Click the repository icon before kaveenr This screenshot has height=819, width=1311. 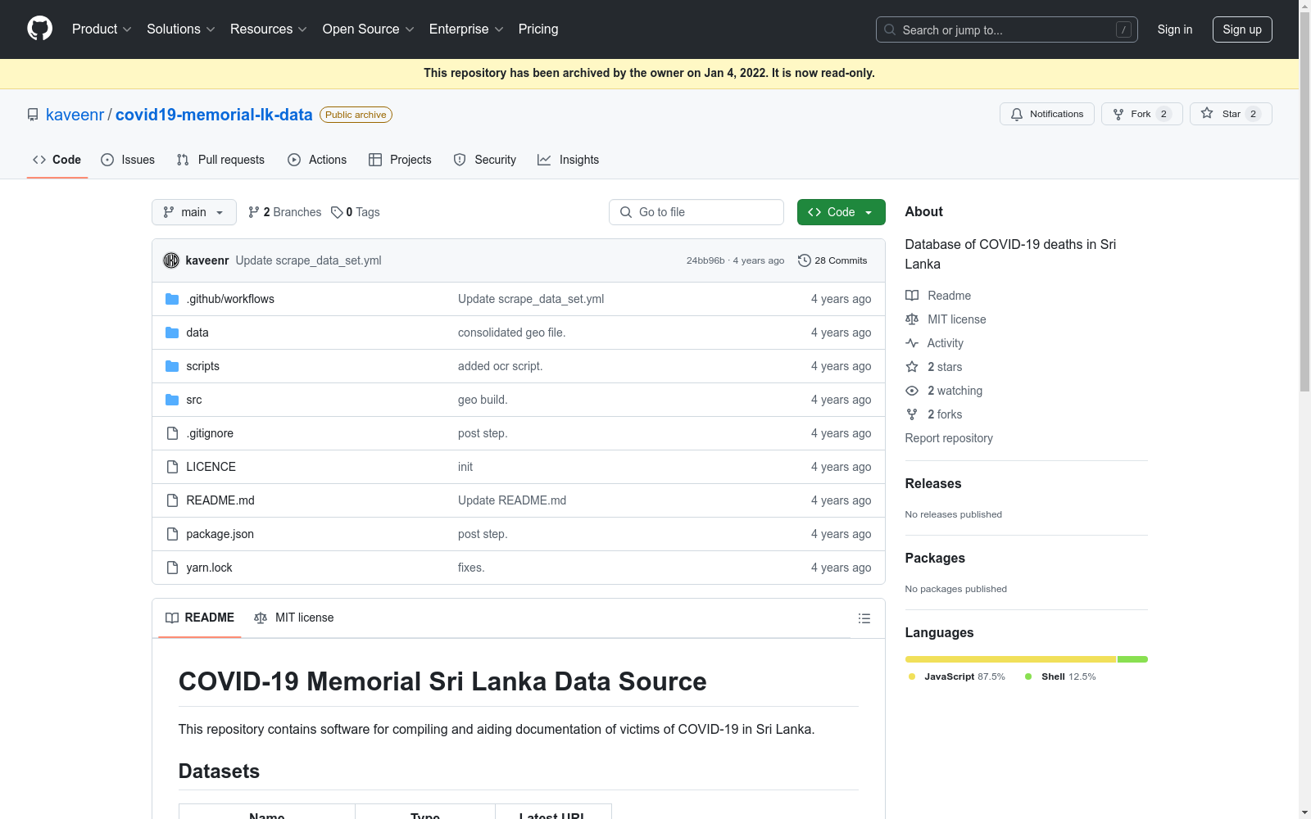pos(33,115)
